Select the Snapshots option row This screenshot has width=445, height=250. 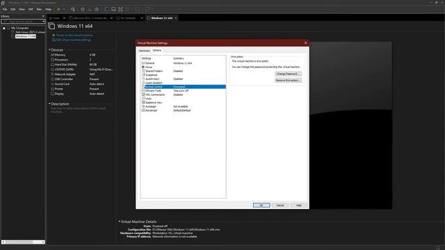coord(184,75)
